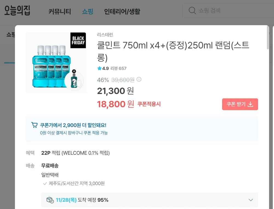Viewport: 274px width, 209px height.
Task: Open the 리뷰 657 reviews link
Action: click(x=118, y=68)
